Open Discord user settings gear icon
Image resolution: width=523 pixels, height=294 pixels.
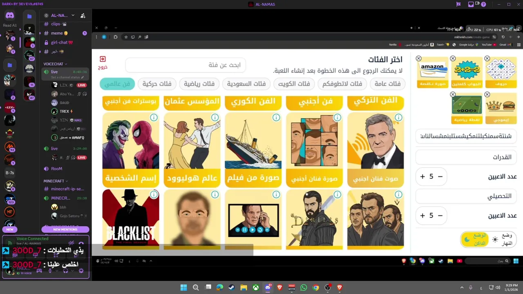click(81, 271)
